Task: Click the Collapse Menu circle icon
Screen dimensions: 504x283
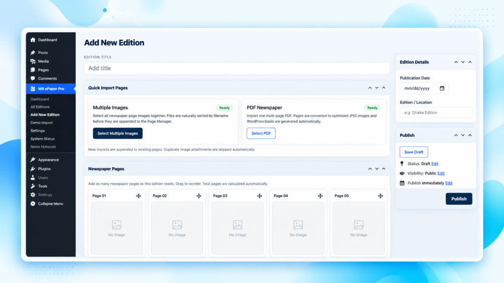Action: click(x=33, y=204)
